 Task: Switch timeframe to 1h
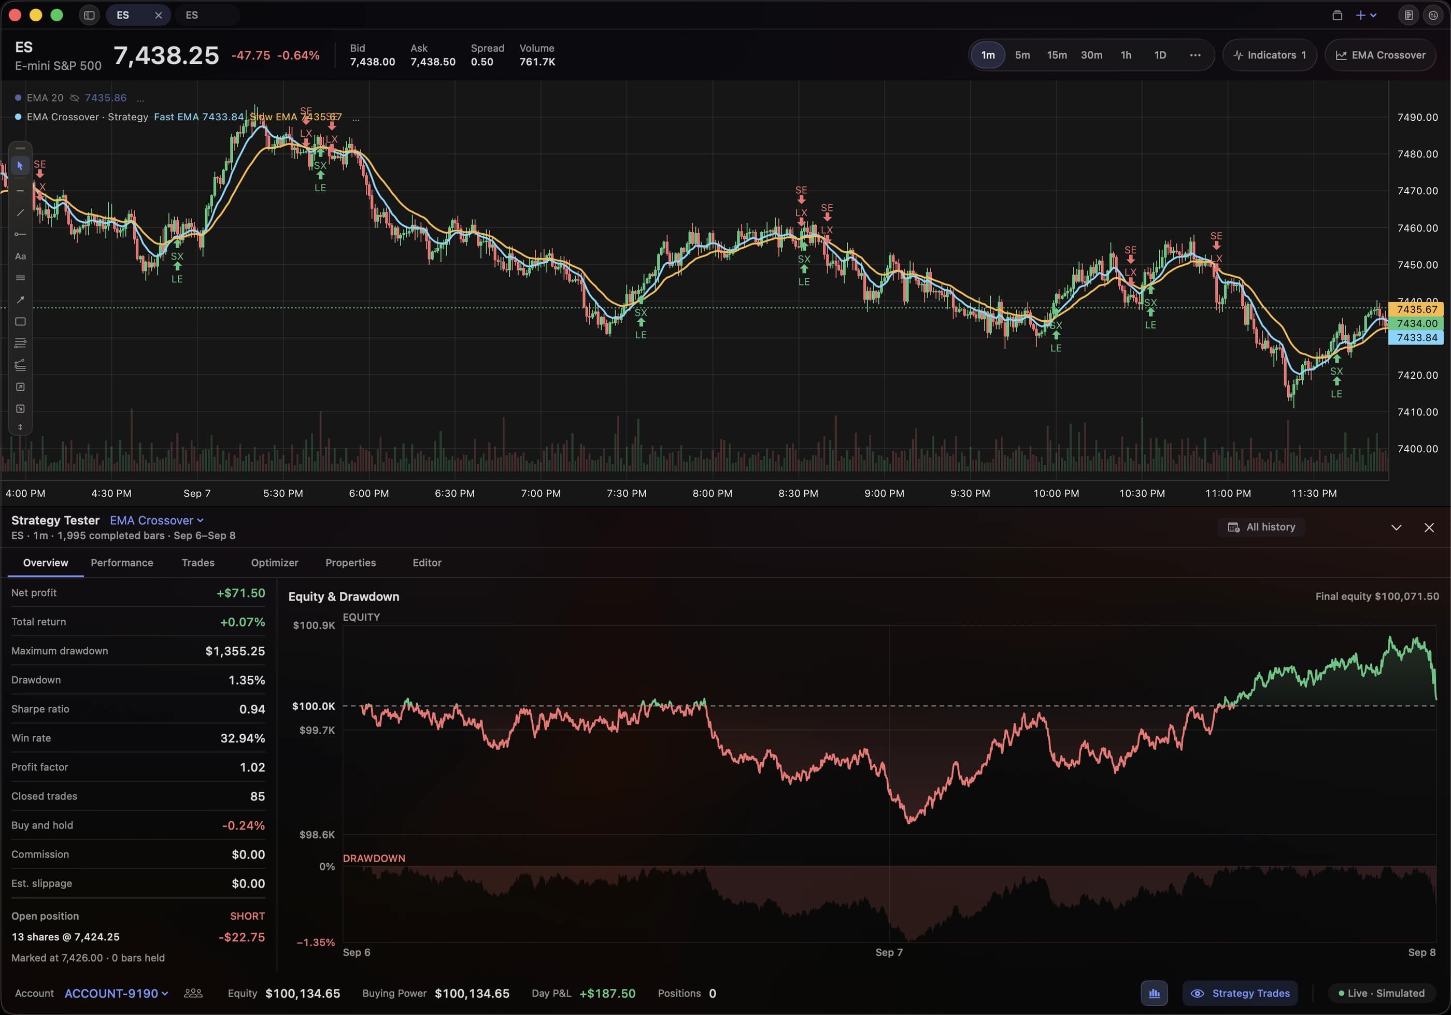click(1126, 55)
